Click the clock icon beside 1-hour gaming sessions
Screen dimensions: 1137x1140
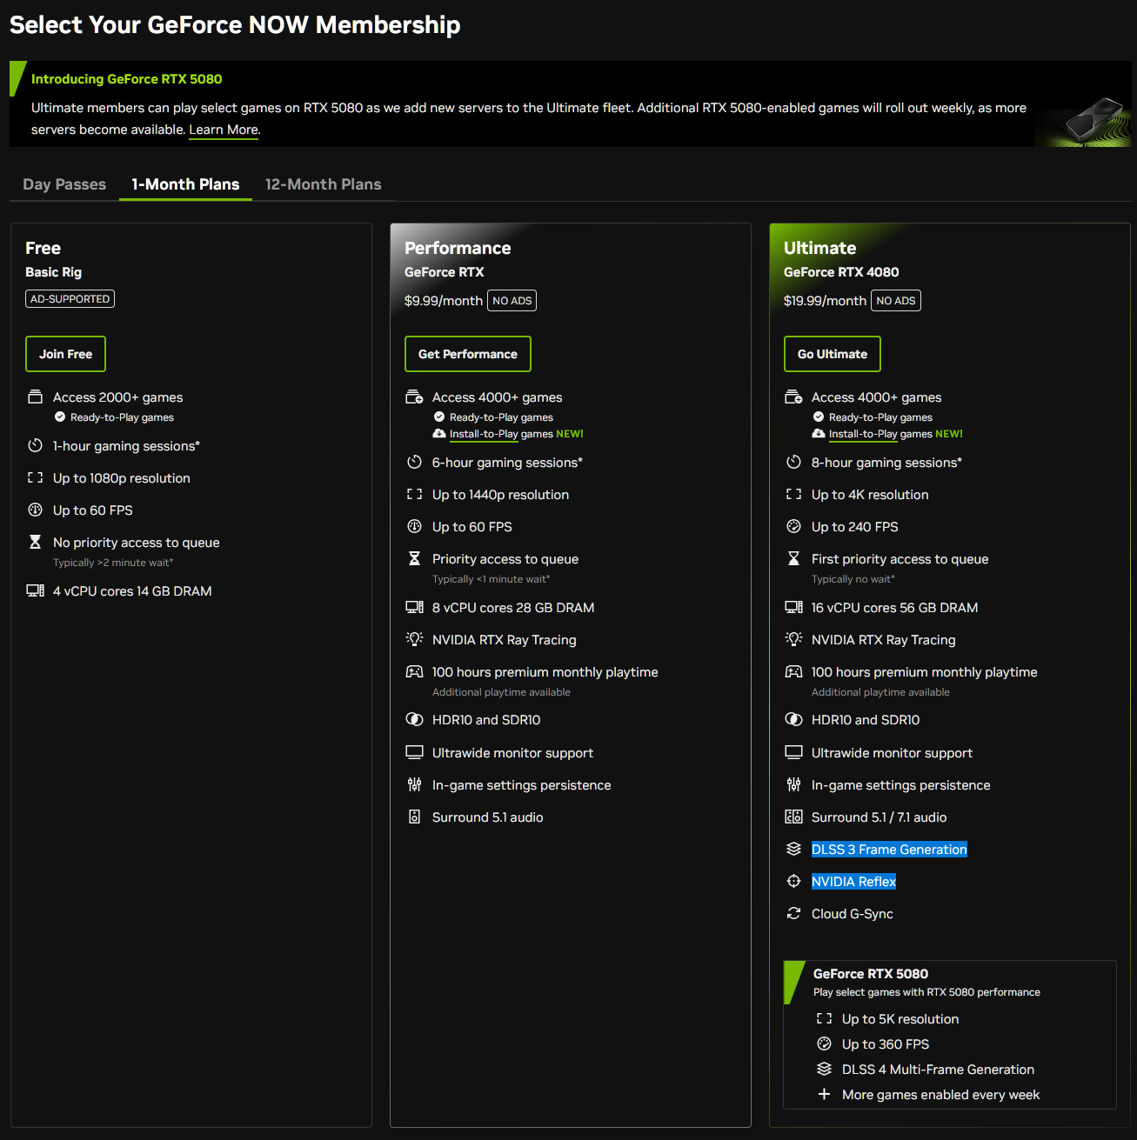[35, 445]
